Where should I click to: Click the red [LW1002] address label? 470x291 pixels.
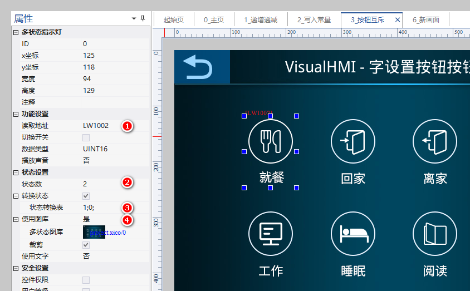[x=259, y=113]
